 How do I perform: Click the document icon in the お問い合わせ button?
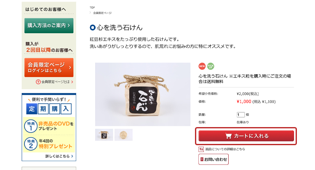[x=202, y=159]
